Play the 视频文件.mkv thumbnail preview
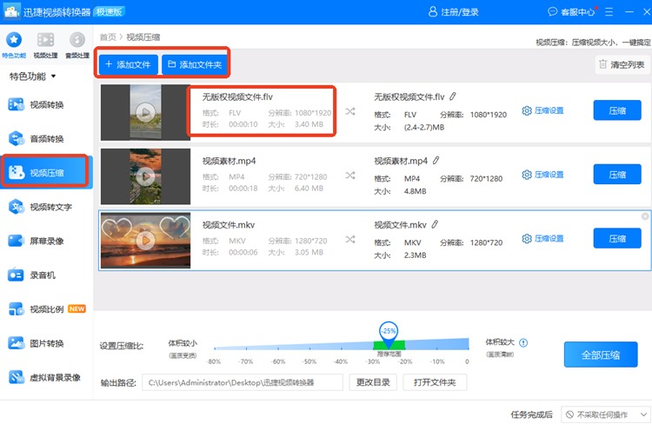The image size is (652, 424). pyautogui.click(x=145, y=241)
